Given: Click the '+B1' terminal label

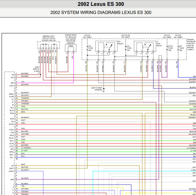Looking at the screenshot, I should tap(12, 77).
